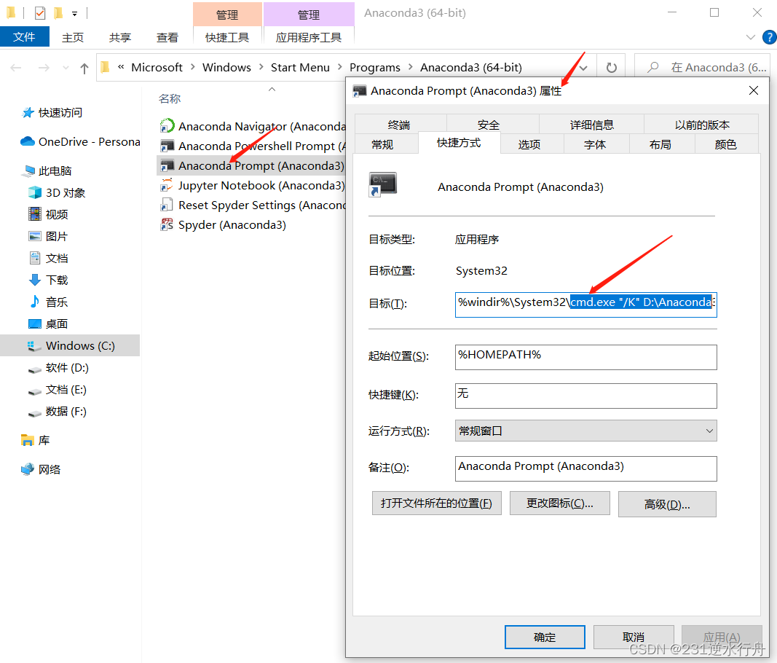Switch to 共享 Share ribbon tab
The image size is (777, 663).
coord(120,37)
